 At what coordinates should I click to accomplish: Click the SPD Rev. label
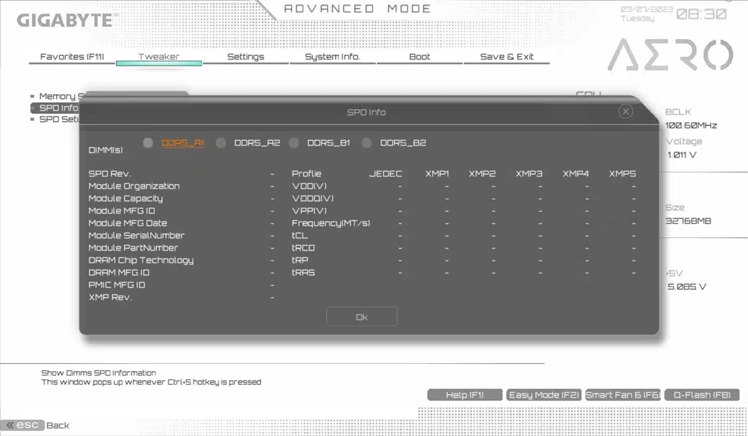(110, 174)
